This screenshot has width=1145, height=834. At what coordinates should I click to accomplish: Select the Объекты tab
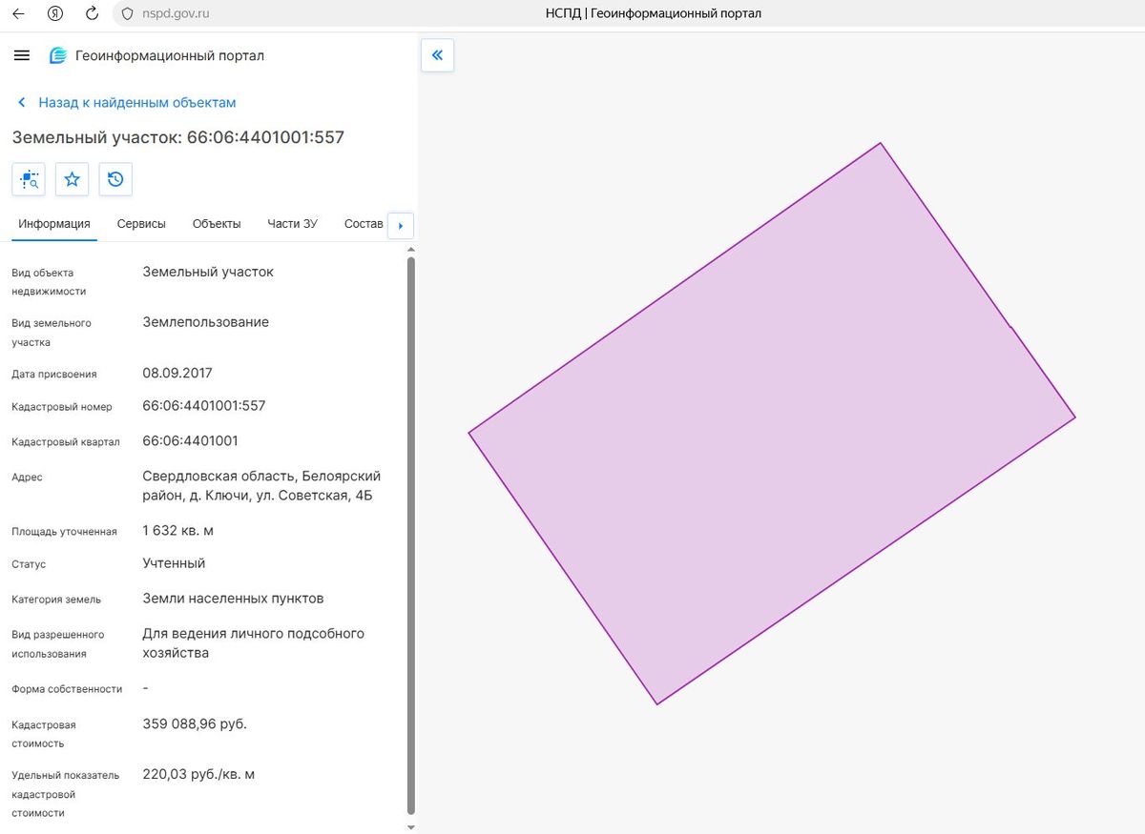(x=217, y=224)
